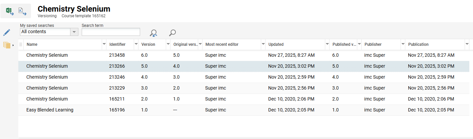Export list to Excel icon

[x=10, y=11]
